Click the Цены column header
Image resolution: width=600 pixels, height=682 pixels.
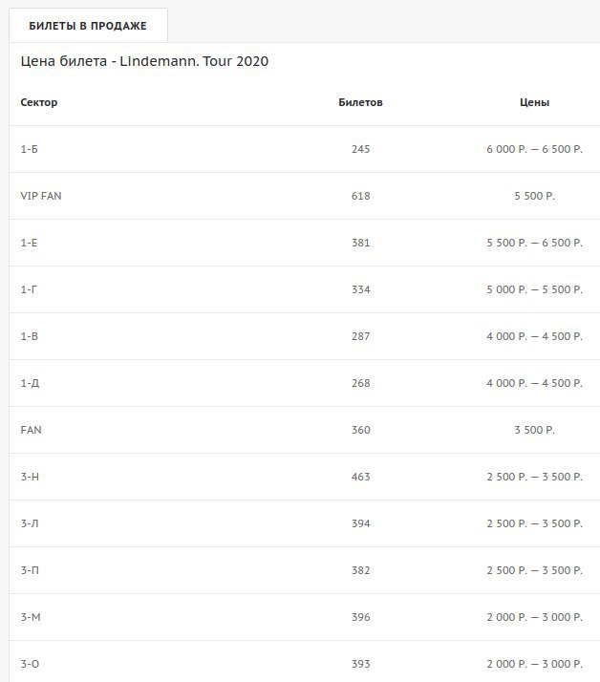534,102
